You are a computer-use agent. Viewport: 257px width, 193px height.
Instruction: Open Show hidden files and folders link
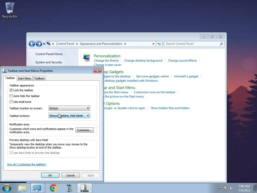click(170, 108)
